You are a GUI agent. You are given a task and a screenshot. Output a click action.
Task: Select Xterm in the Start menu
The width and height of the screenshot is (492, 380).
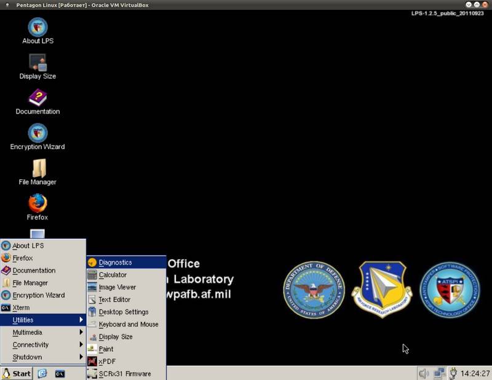[x=21, y=308]
